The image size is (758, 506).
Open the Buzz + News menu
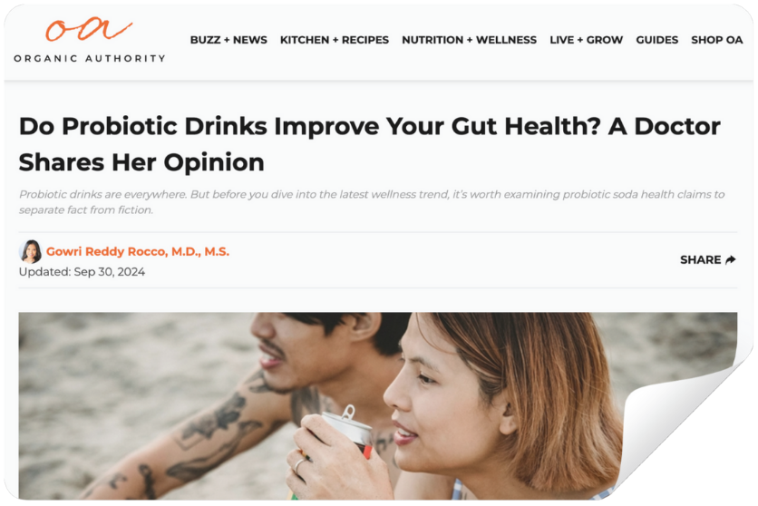(x=228, y=40)
